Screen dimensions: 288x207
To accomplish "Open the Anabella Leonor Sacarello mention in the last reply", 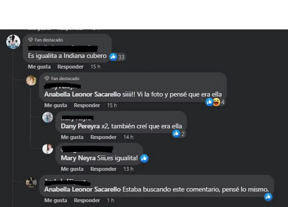I will click(82, 189).
